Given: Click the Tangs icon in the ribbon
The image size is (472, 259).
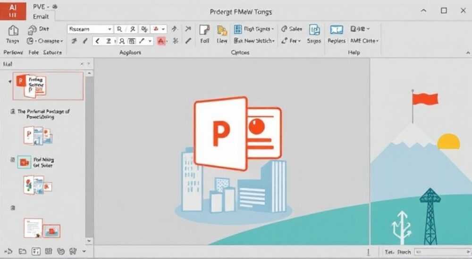Looking at the screenshot, I should coord(13,31).
